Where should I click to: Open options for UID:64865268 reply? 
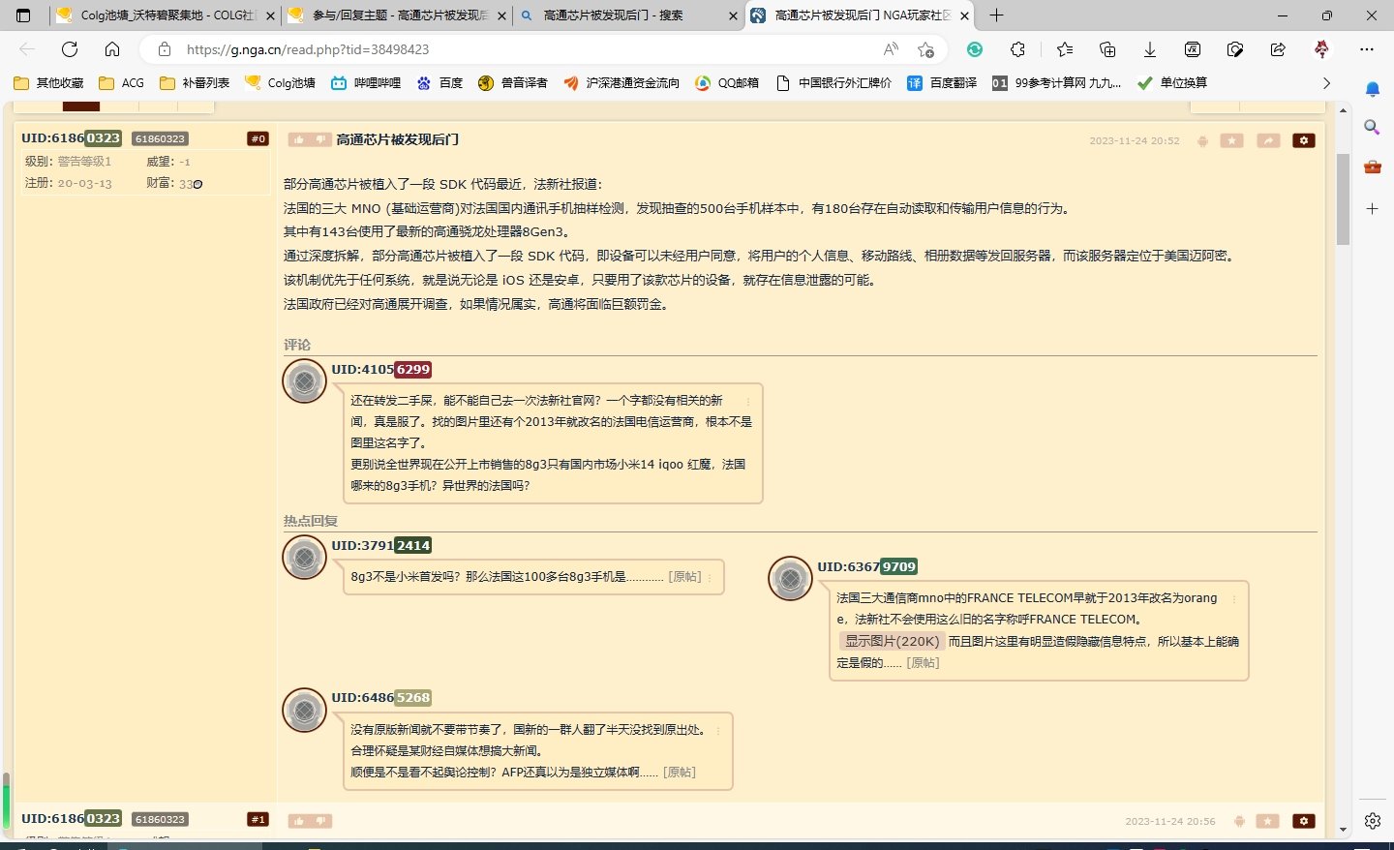(718, 731)
